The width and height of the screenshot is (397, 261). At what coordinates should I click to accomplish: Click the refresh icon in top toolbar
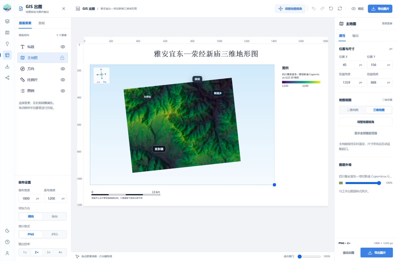point(340,9)
